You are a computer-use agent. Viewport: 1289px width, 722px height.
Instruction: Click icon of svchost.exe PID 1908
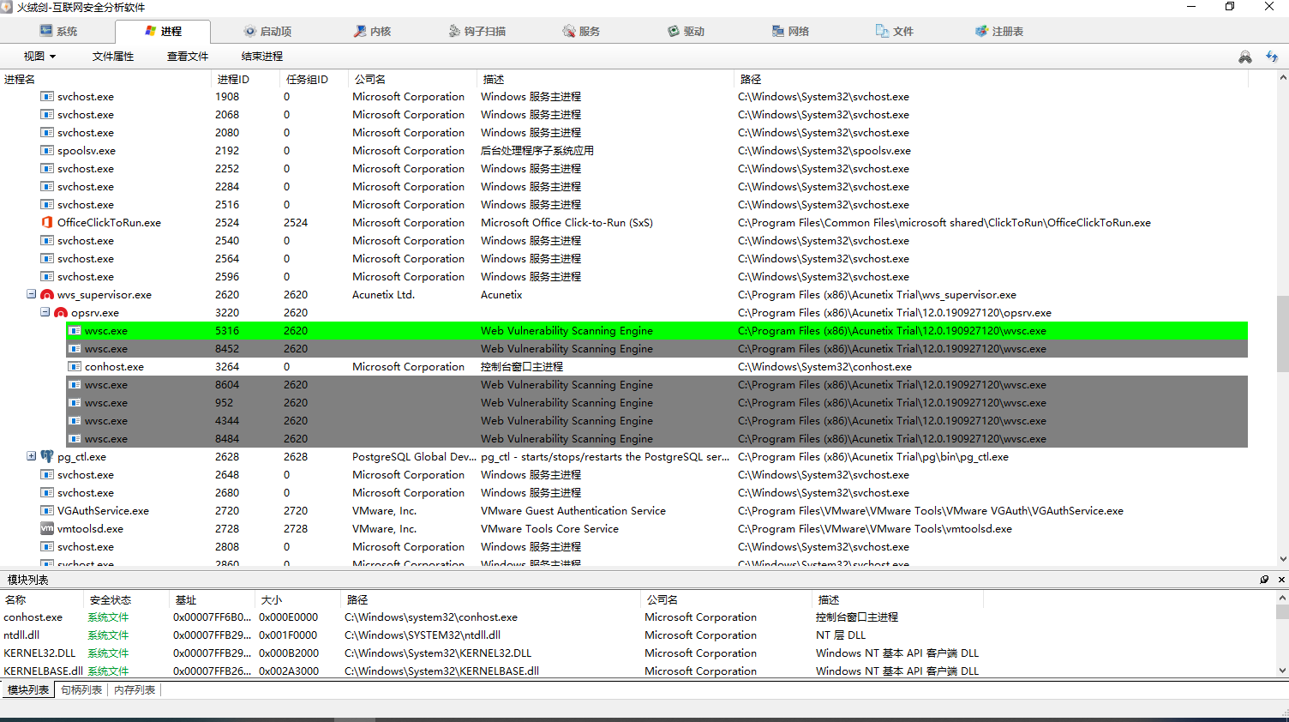(x=47, y=97)
